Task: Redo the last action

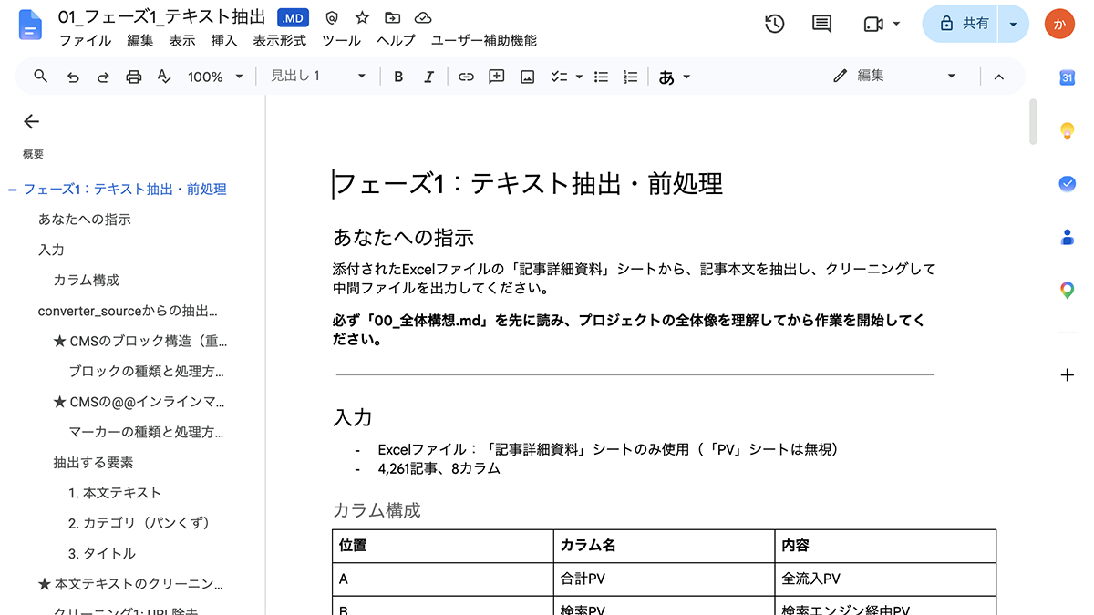Action: point(103,77)
